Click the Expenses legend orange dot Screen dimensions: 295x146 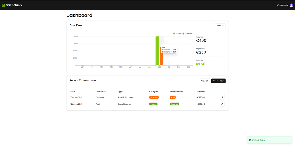point(184,34)
